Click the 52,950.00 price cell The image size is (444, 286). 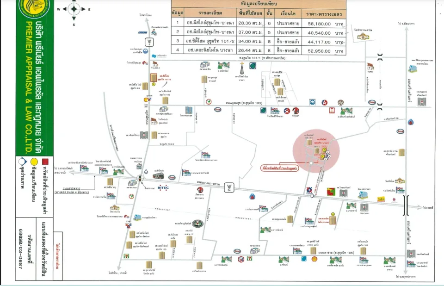[x=325, y=51]
